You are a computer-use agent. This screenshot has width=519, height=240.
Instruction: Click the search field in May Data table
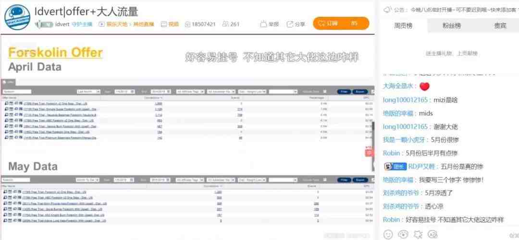(x=16, y=180)
